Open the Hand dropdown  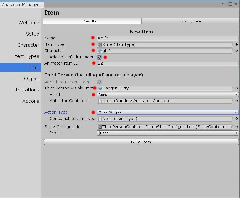pos(167,95)
